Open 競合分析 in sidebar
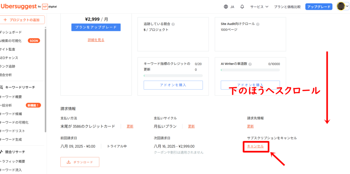 pyautogui.click(x=6, y=75)
